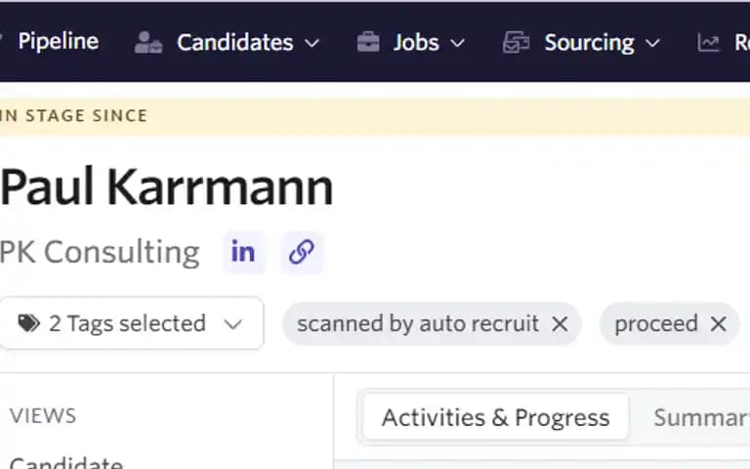Select the Candidate view in sidebar
The image size is (750, 469).
coord(66,462)
